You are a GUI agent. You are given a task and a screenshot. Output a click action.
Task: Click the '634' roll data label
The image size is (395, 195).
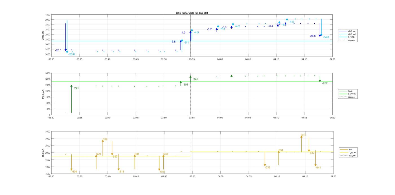[281, 150]
